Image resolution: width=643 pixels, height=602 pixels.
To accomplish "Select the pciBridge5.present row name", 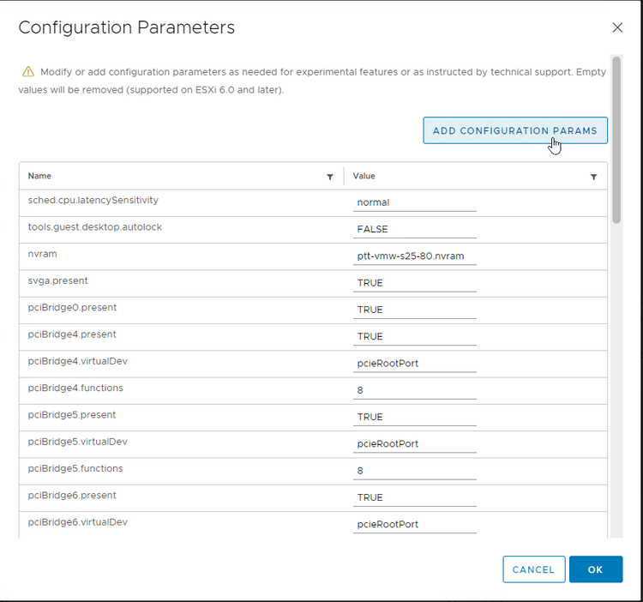I will 72,415.
